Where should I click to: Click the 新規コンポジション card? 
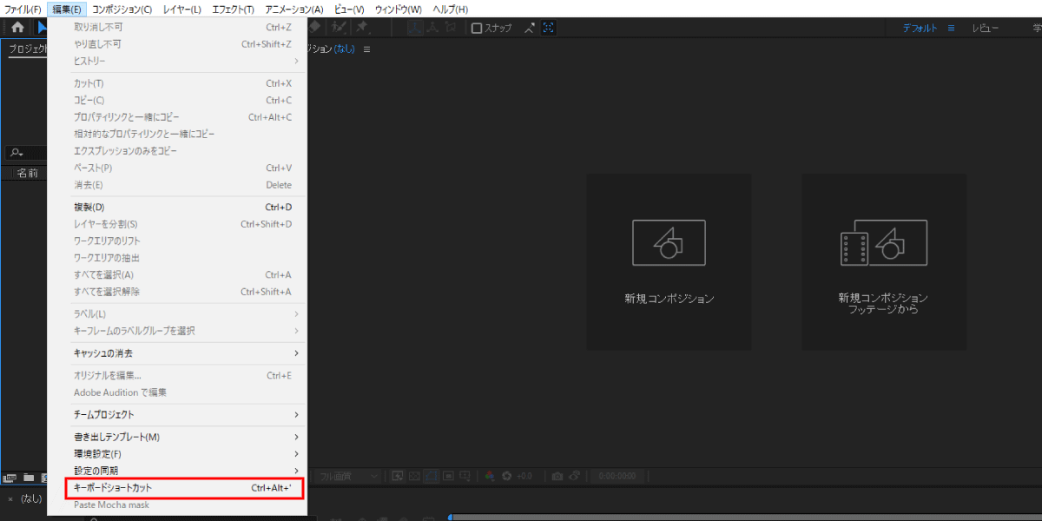point(669,261)
